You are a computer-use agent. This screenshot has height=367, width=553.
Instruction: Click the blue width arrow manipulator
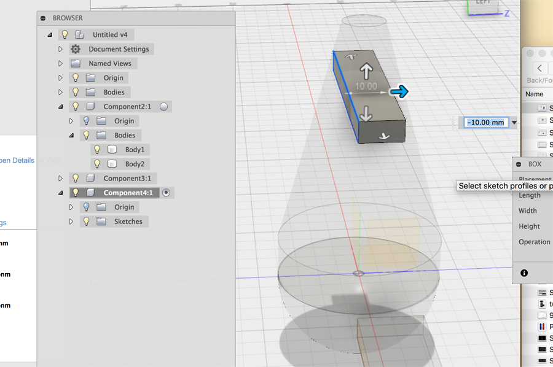pyautogui.click(x=399, y=92)
